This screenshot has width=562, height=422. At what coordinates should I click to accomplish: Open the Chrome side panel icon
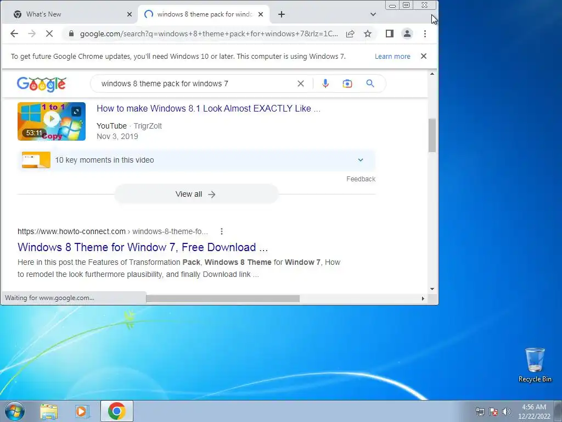click(390, 34)
